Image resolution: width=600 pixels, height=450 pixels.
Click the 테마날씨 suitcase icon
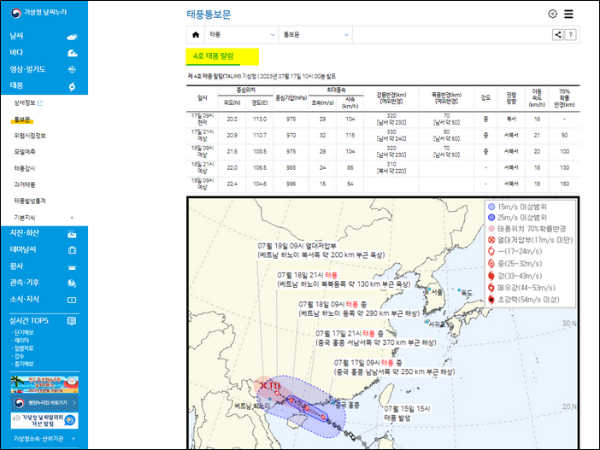point(72,250)
